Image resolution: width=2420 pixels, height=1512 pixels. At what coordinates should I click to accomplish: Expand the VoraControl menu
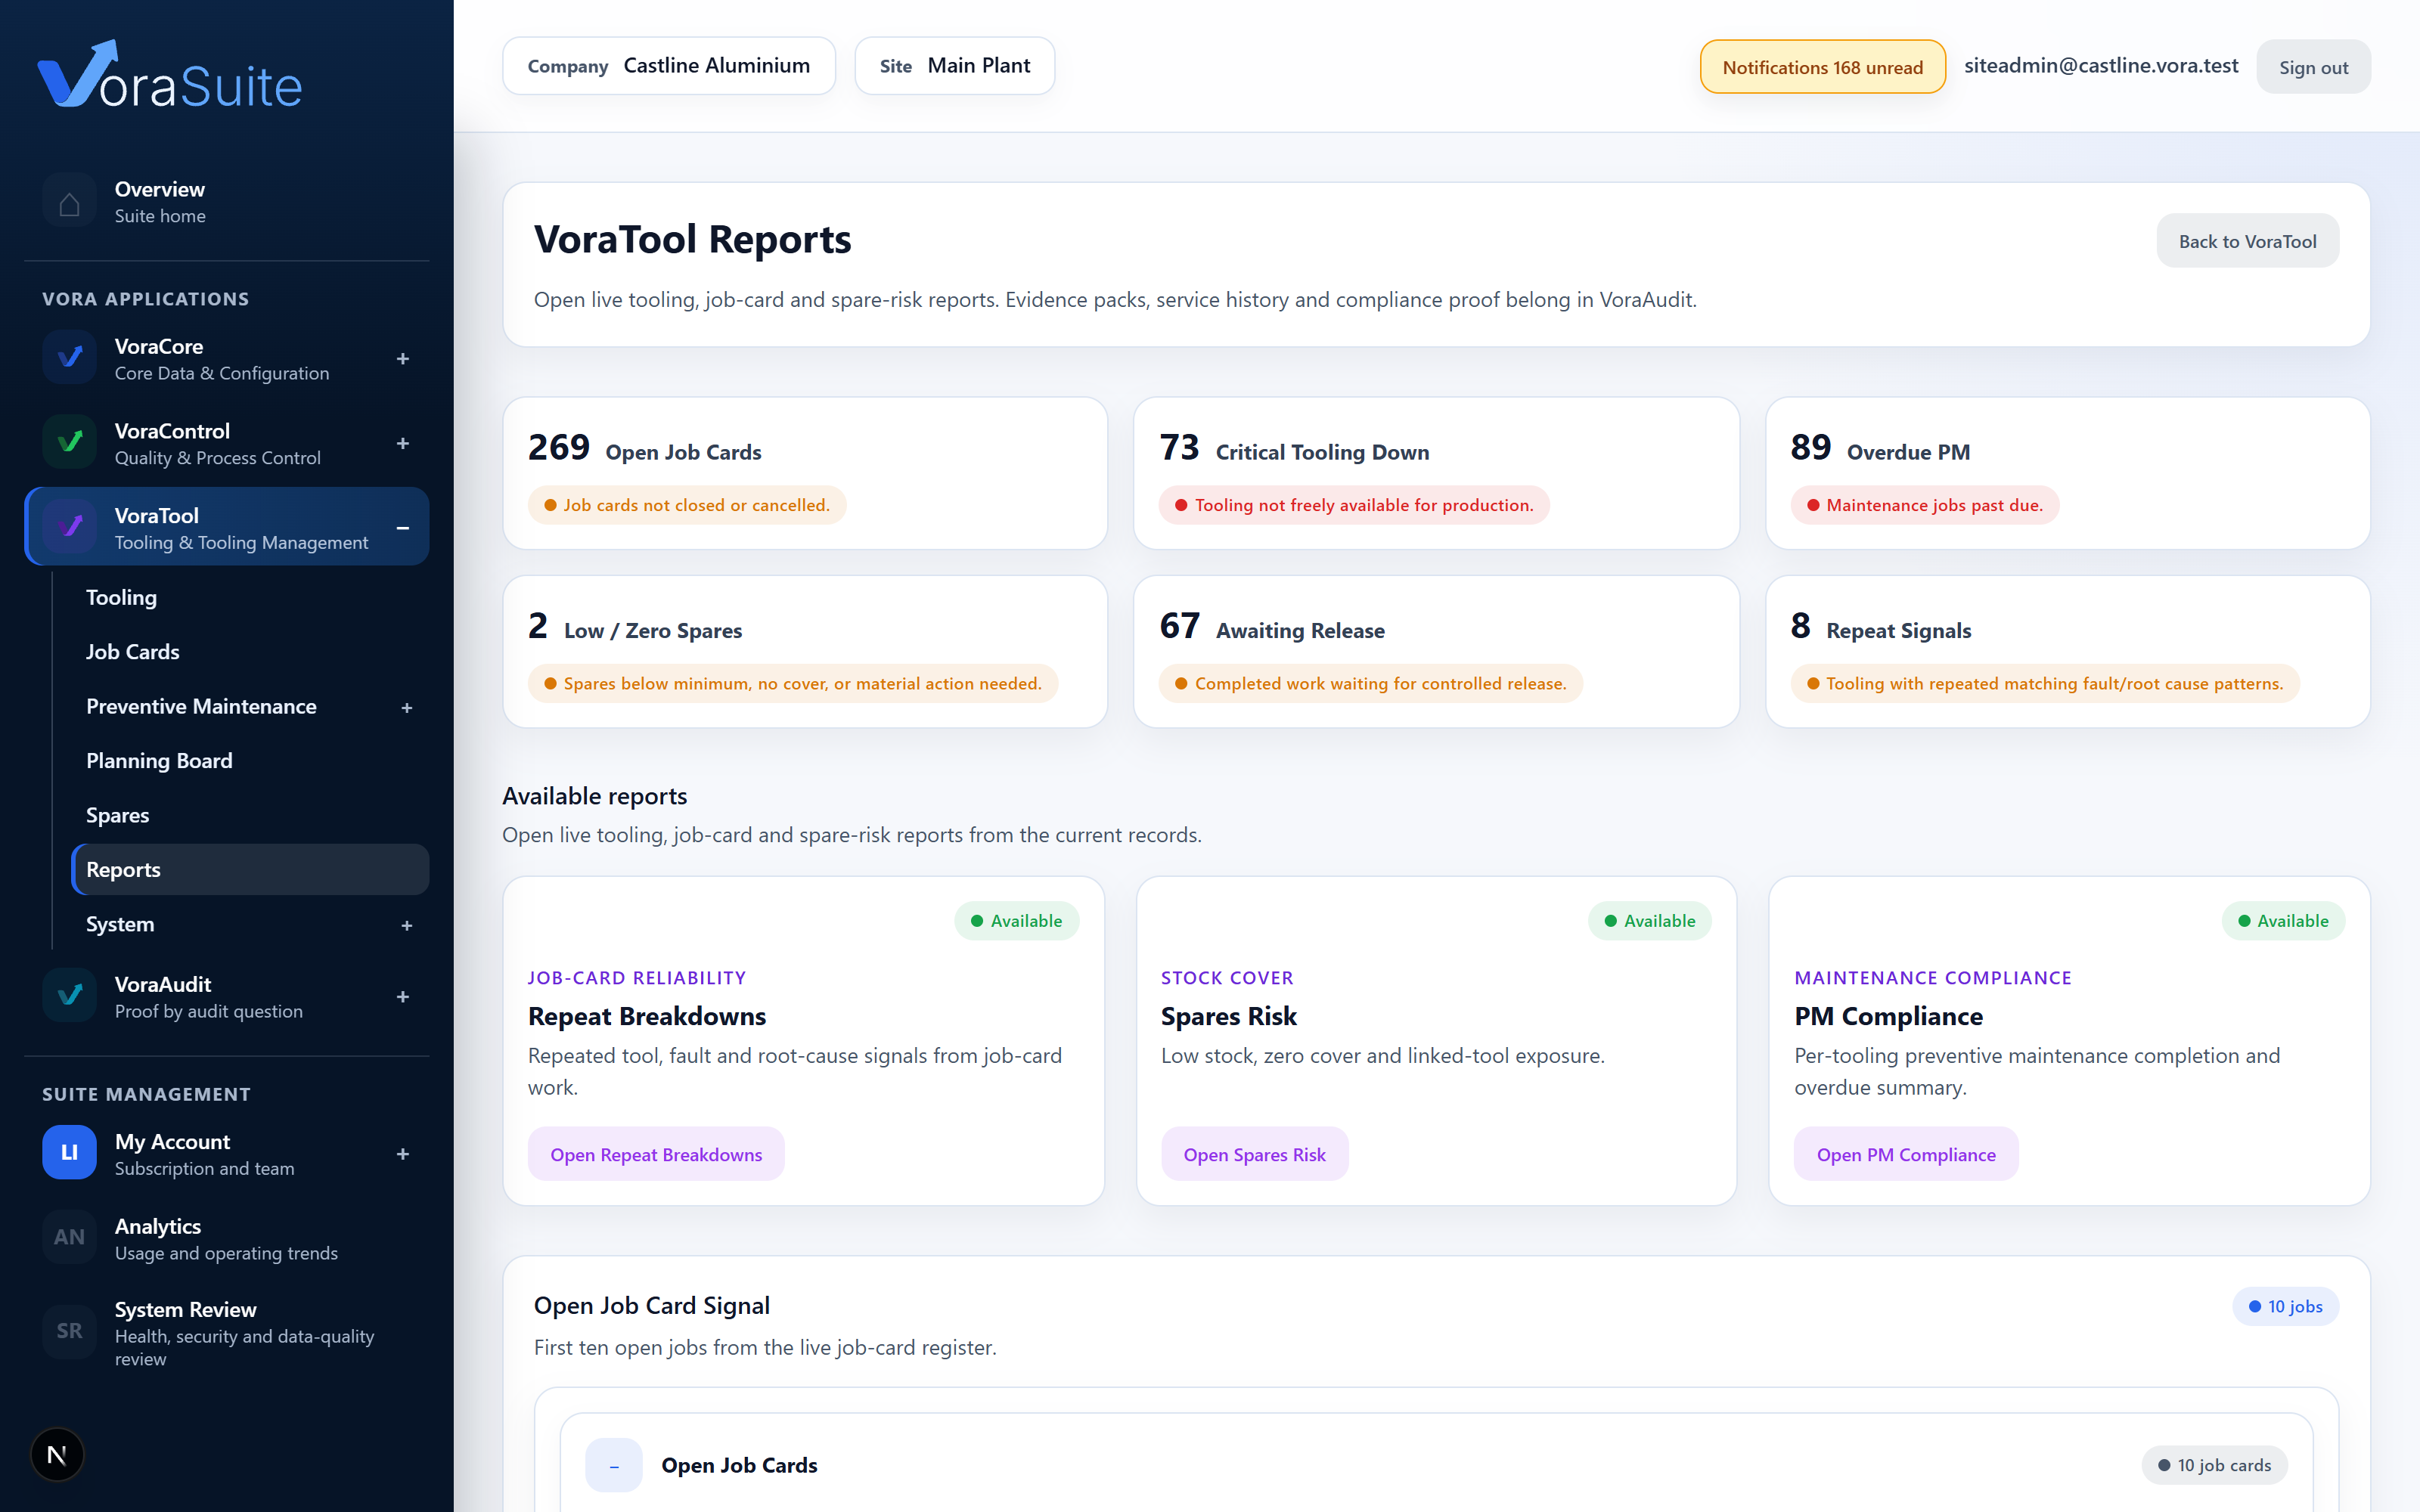click(403, 443)
